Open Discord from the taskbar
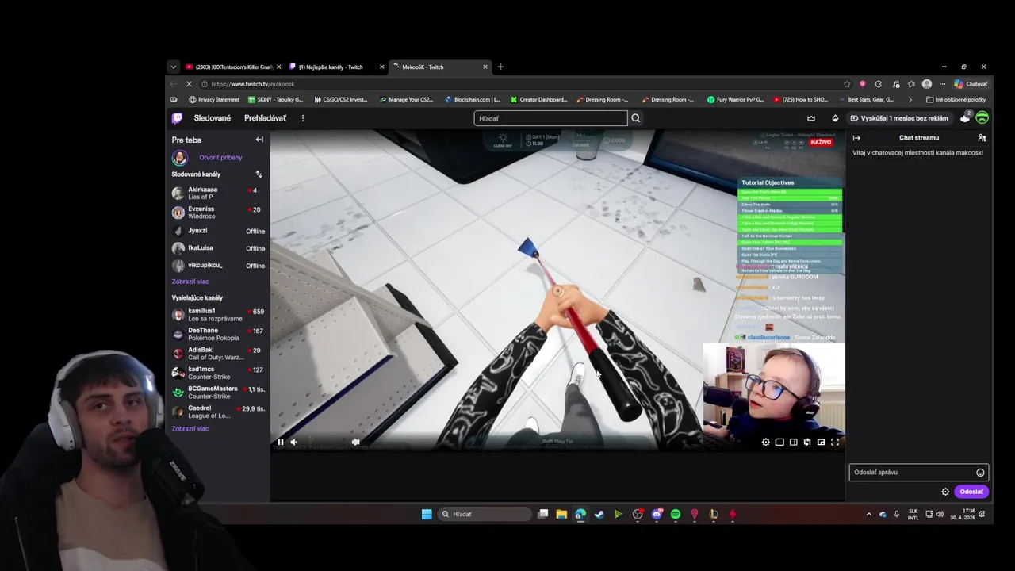The width and height of the screenshot is (1015, 571). [657, 514]
